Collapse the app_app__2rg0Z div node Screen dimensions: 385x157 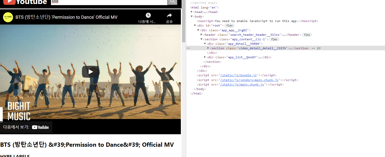(198, 30)
